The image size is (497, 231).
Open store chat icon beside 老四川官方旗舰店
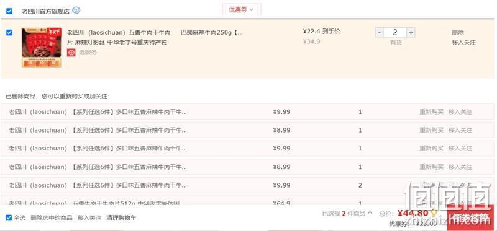click(76, 11)
